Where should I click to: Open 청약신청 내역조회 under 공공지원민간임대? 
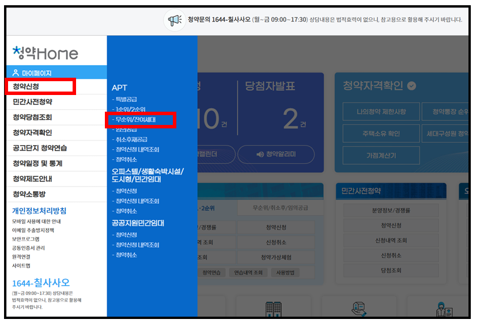(x=135, y=245)
